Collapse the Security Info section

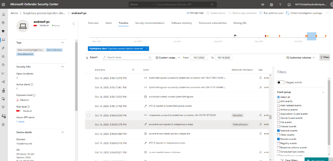(x=62, y=67)
